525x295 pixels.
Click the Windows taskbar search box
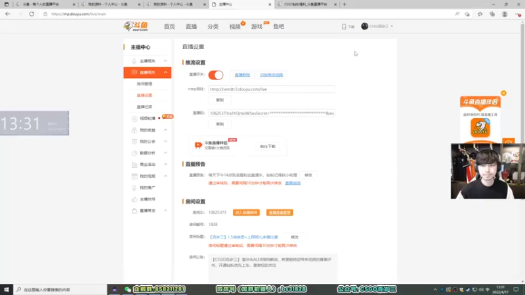pos(60,290)
